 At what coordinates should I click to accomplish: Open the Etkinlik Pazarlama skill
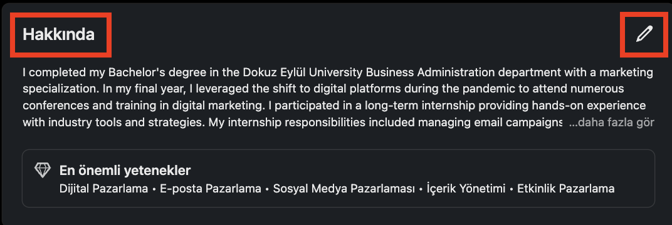coord(566,189)
